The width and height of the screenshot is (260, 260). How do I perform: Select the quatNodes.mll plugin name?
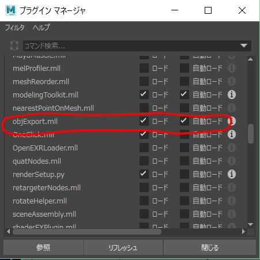coord(37,161)
